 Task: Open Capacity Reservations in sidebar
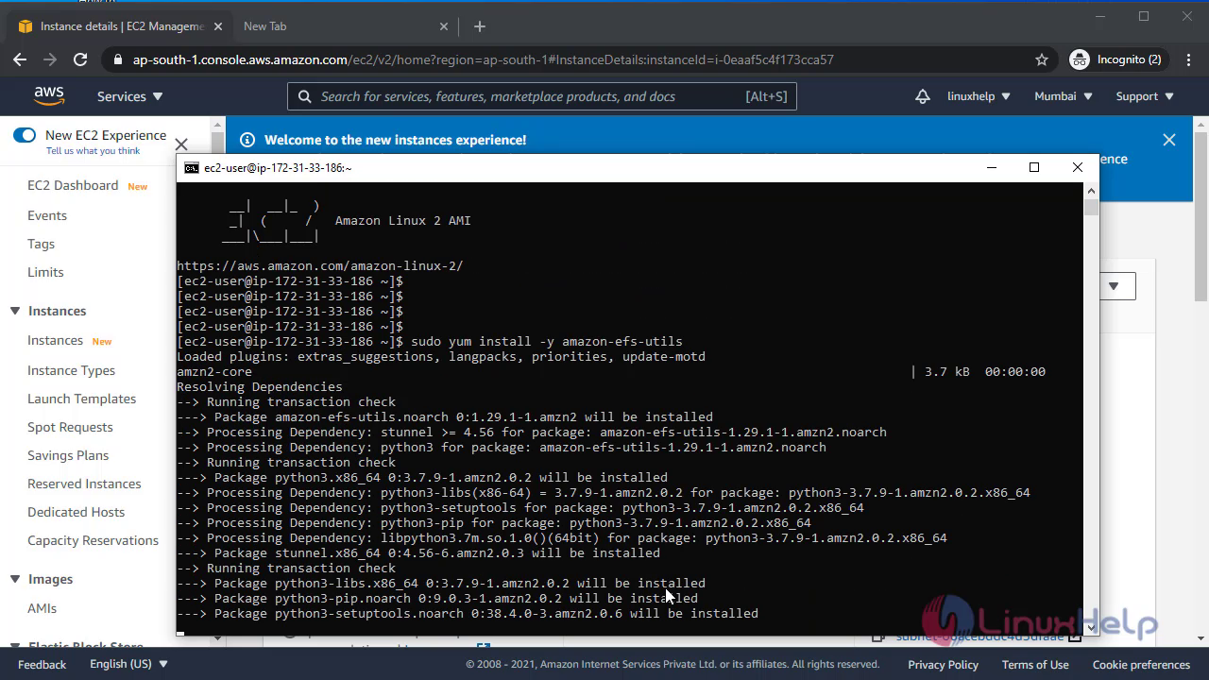93,540
